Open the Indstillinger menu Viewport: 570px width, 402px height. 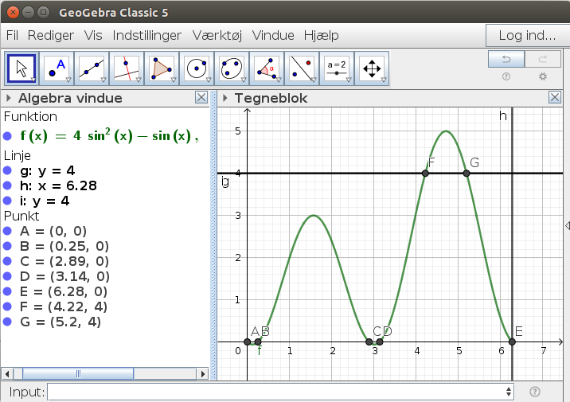[146, 35]
